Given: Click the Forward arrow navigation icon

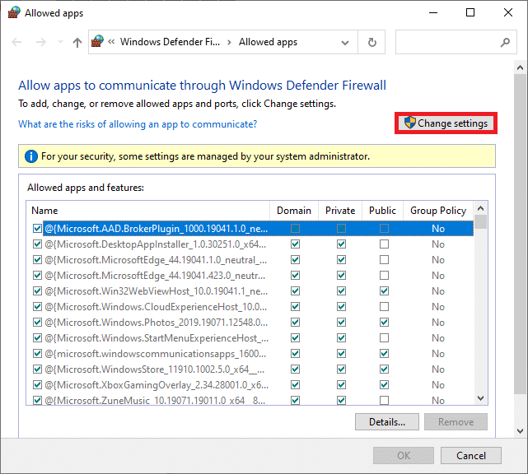Looking at the screenshot, I should [x=40, y=42].
